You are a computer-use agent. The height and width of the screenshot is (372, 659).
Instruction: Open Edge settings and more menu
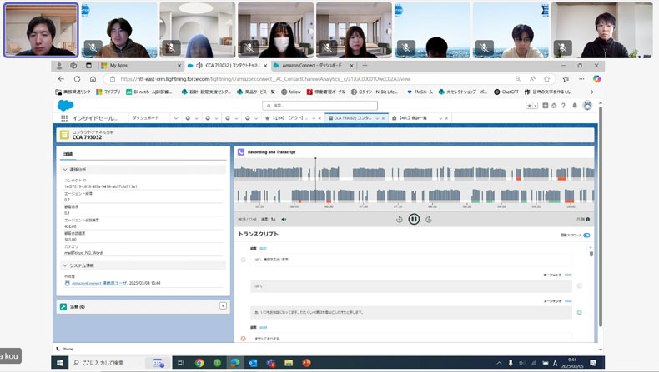click(x=581, y=79)
